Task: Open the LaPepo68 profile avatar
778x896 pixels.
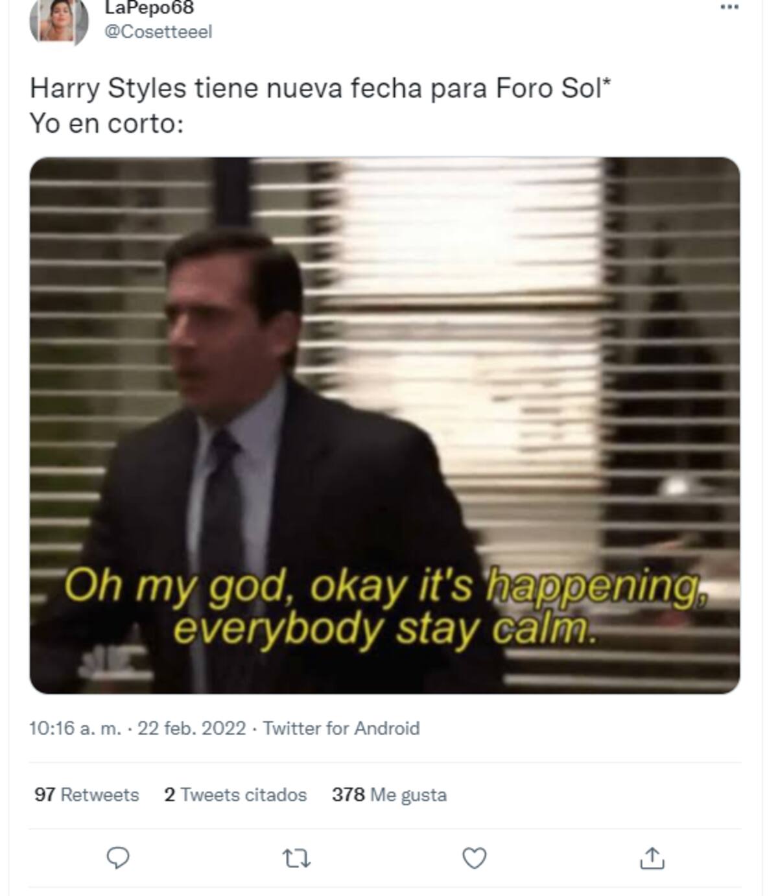Action: tap(58, 22)
